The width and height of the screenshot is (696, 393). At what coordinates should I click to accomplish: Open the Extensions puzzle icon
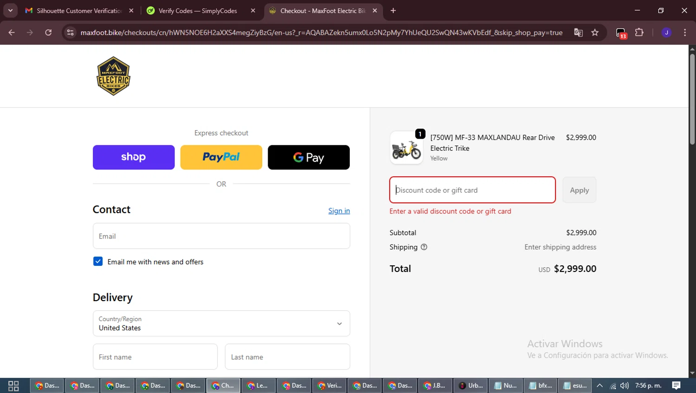point(639,32)
